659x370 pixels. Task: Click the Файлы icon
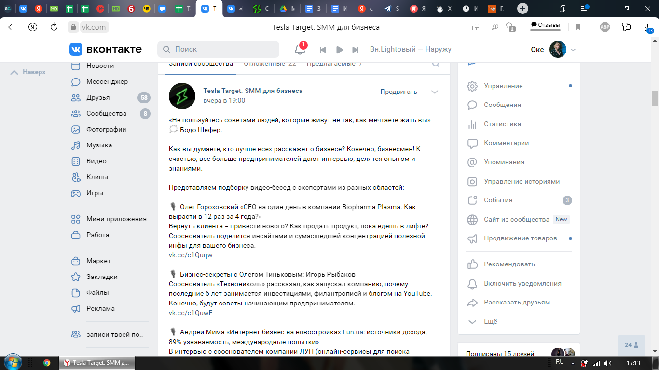[76, 292]
